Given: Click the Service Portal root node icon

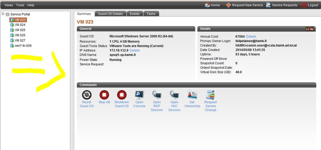Looking at the screenshot, I should tap(8, 14).
